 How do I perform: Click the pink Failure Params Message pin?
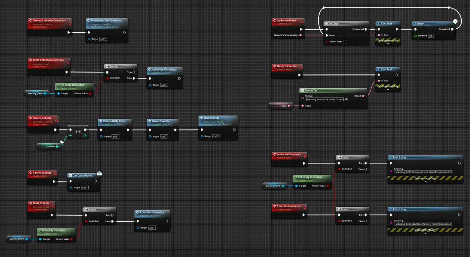[x=301, y=35]
